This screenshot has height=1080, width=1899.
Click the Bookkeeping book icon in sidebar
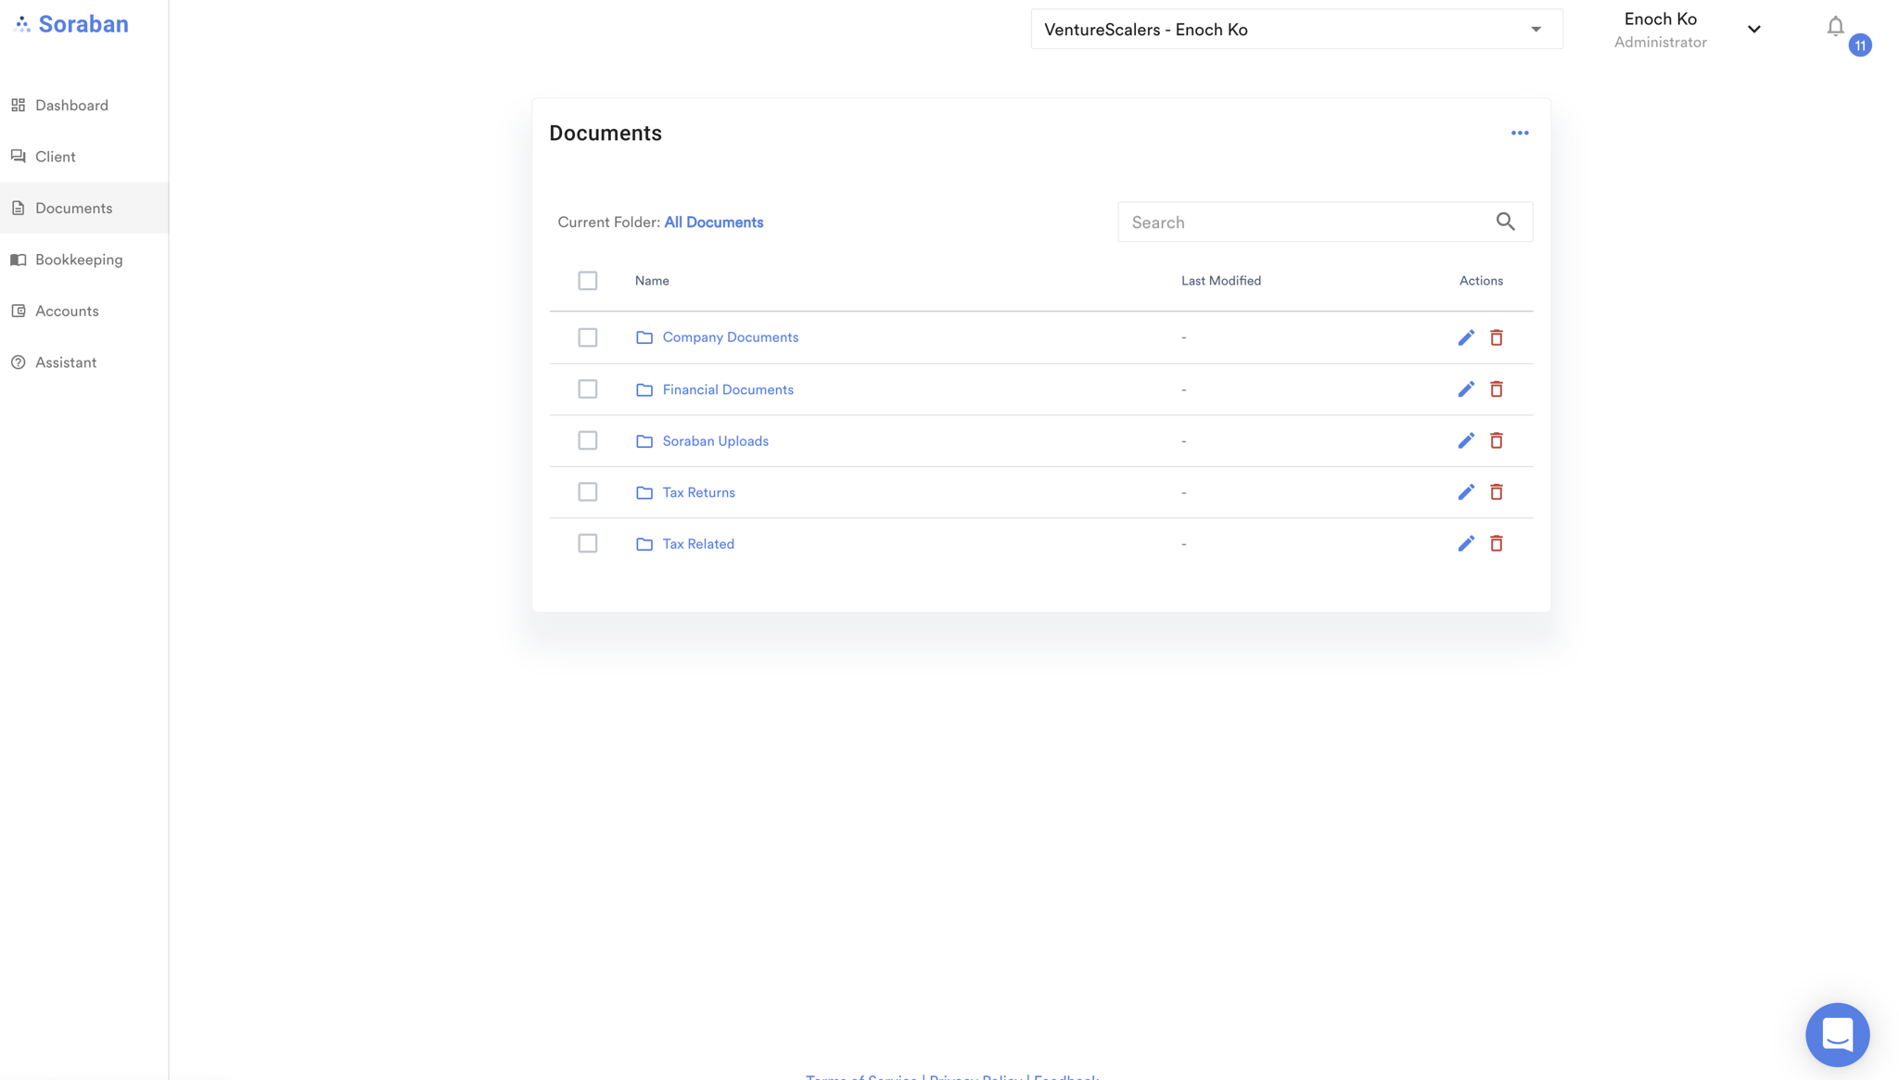(18, 260)
